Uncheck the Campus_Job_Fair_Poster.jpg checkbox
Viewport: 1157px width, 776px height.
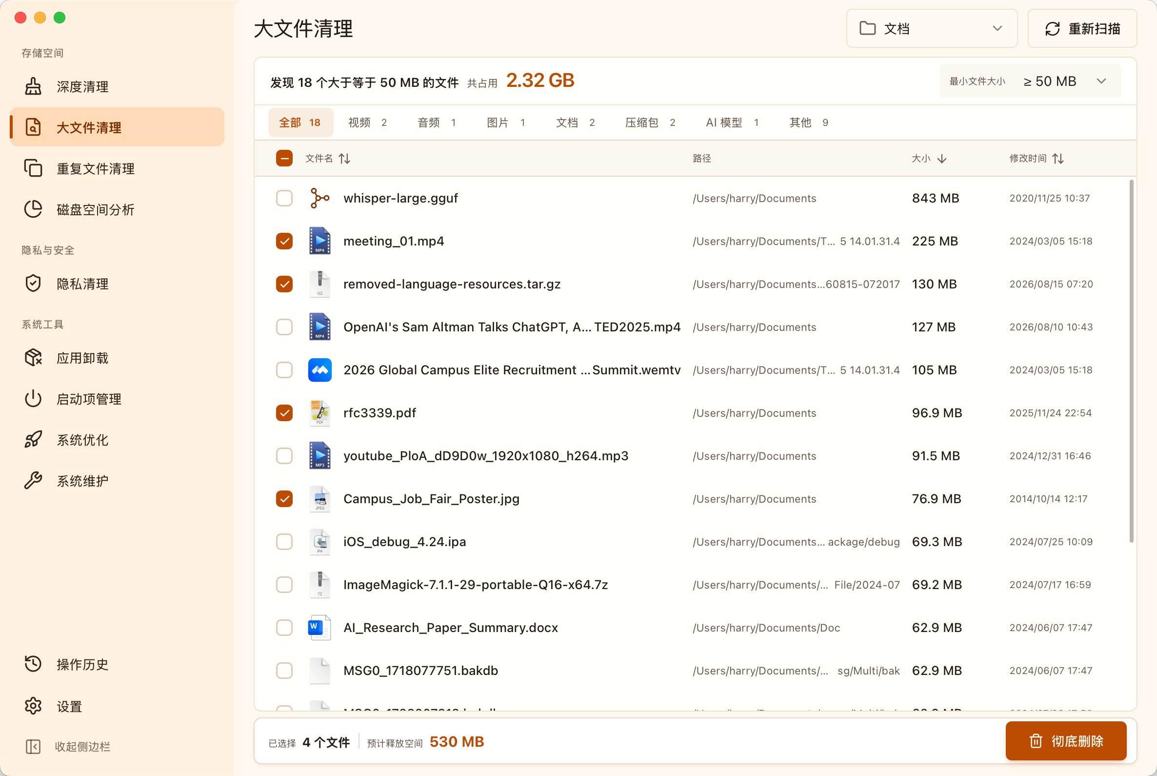[x=284, y=498]
